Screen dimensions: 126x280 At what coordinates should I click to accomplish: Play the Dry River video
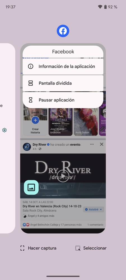tap(63, 176)
